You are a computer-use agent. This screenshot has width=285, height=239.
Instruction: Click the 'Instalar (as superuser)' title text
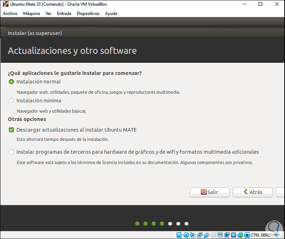point(35,33)
